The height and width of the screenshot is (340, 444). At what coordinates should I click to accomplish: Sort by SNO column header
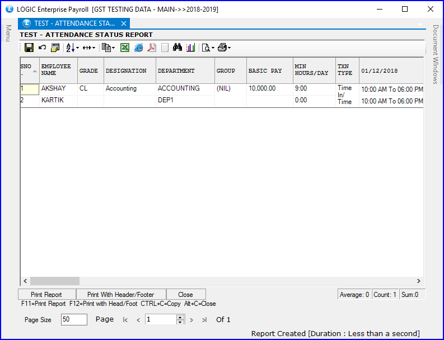(x=30, y=70)
